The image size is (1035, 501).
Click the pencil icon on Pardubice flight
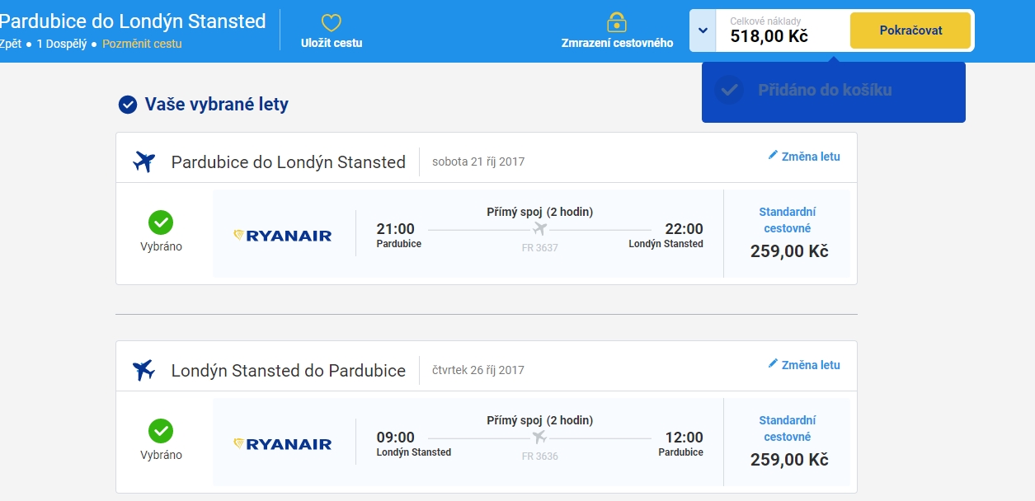click(773, 155)
